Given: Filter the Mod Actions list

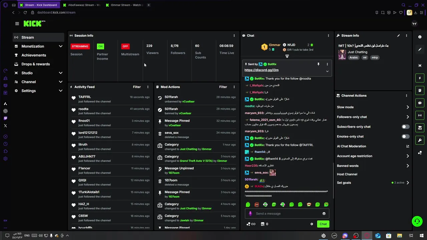Looking at the screenshot, I should (223, 87).
